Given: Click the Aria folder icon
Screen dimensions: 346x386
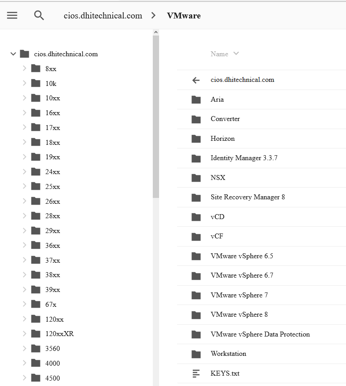Looking at the screenshot, I should pos(196,99).
